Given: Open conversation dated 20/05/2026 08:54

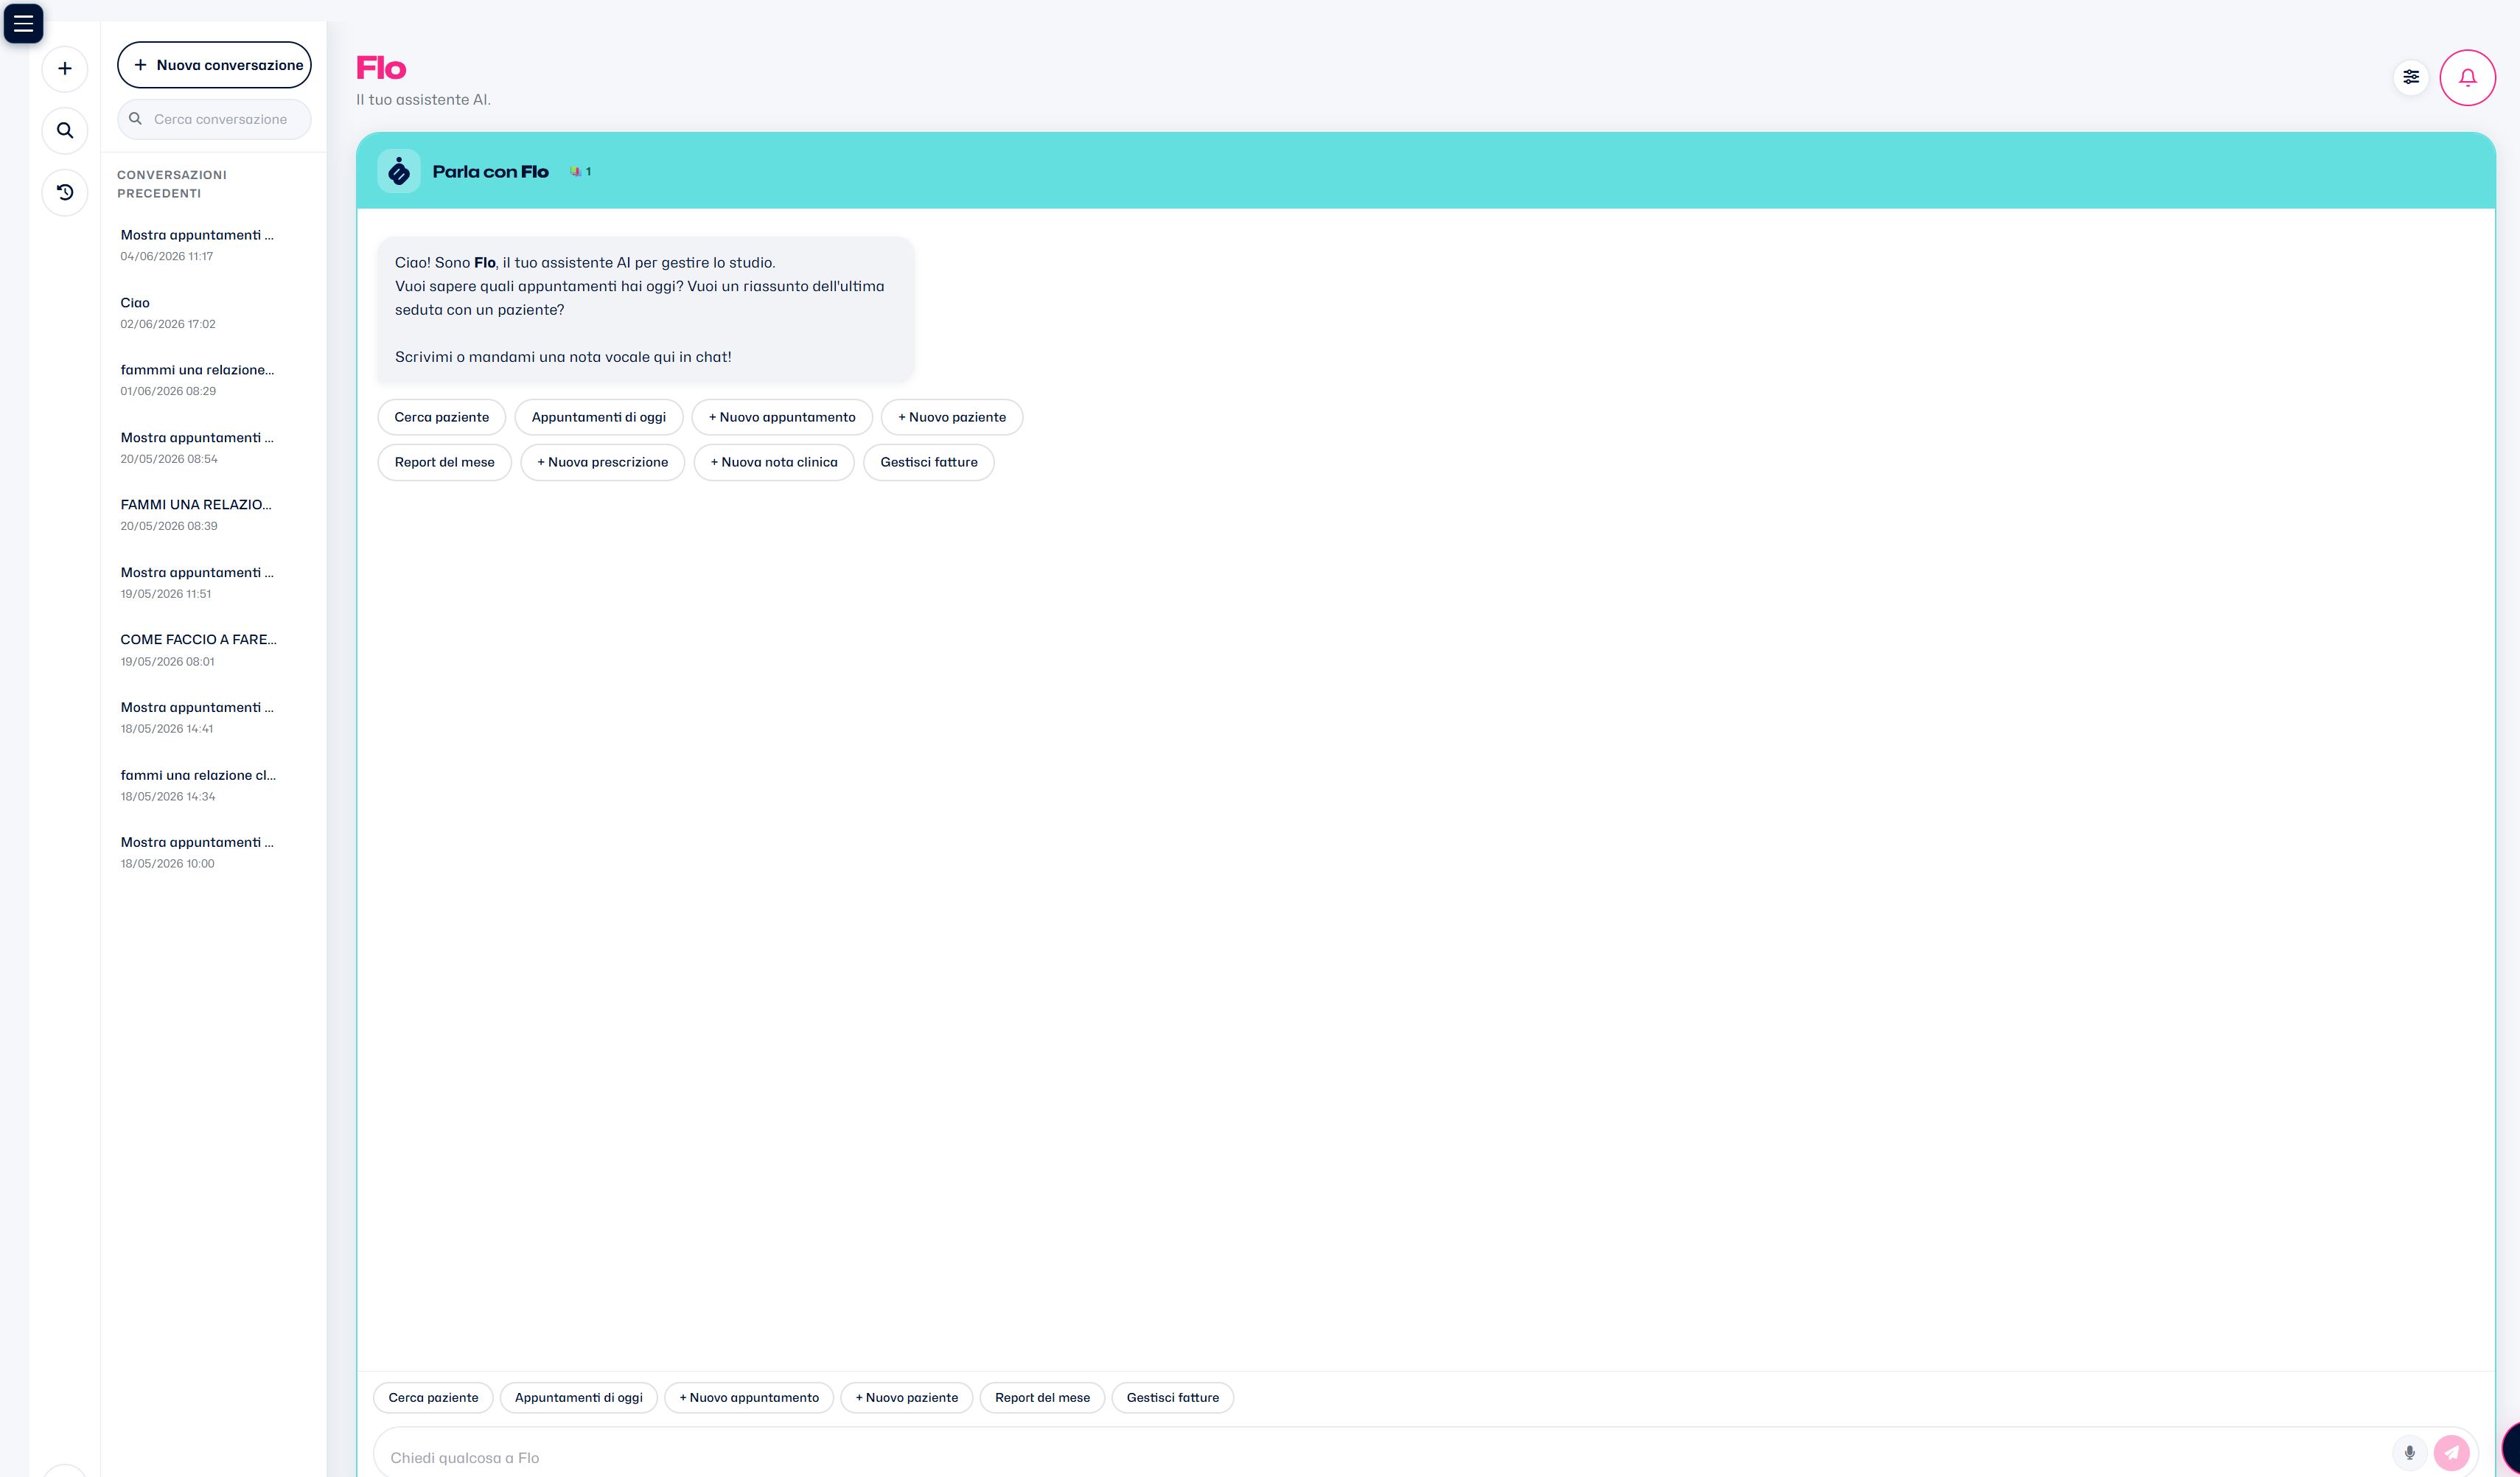Looking at the screenshot, I should (213, 447).
